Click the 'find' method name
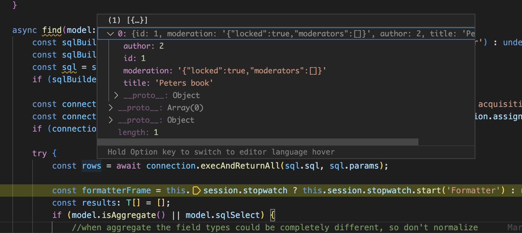Viewport: 522px width, 233px height. point(52,30)
